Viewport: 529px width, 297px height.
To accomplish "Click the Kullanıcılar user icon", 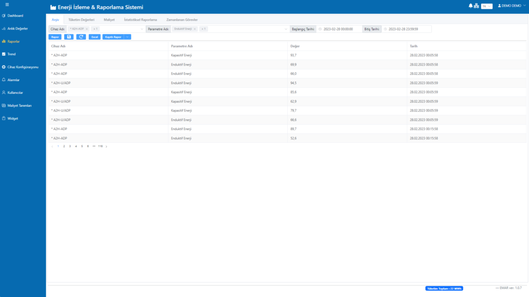I will (4, 92).
